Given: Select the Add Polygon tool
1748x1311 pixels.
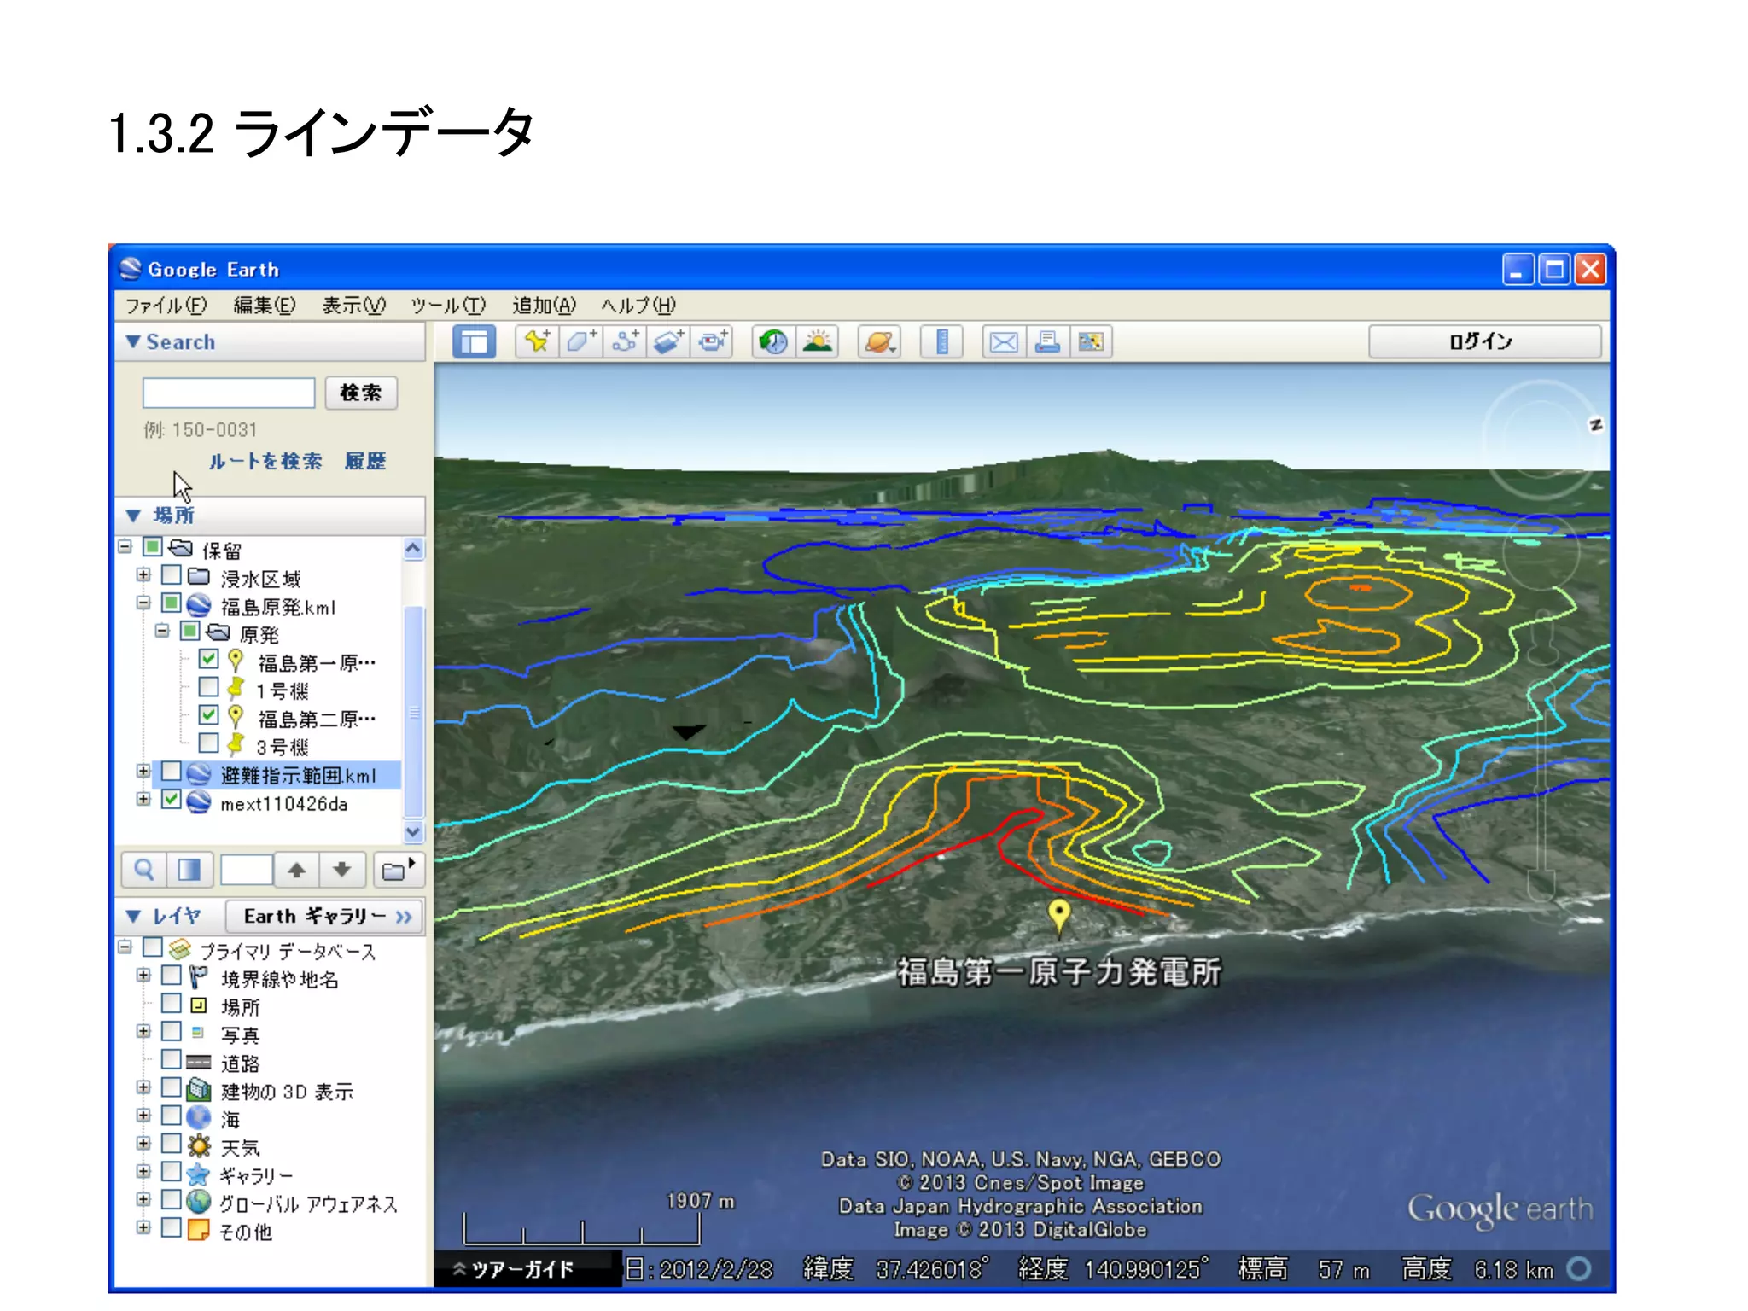Looking at the screenshot, I should (581, 342).
